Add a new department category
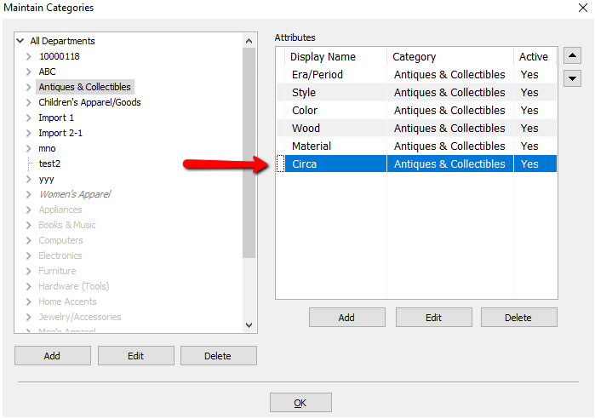 [53, 356]
